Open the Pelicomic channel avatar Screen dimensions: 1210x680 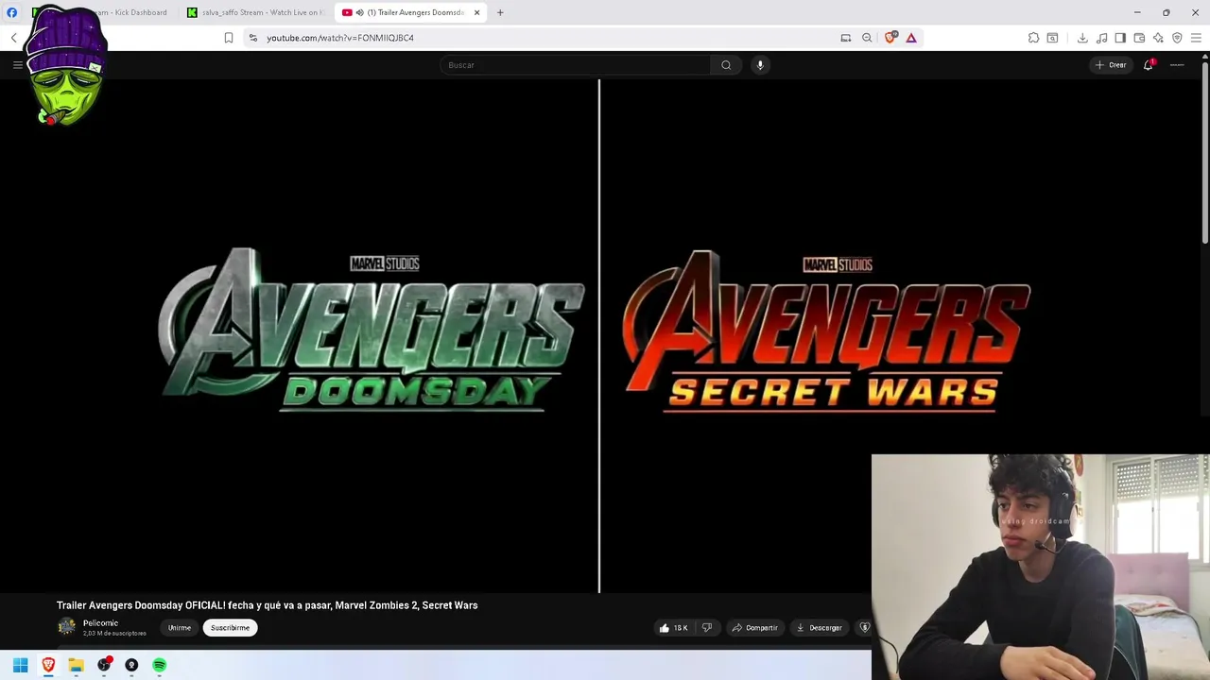click(66, 627)
